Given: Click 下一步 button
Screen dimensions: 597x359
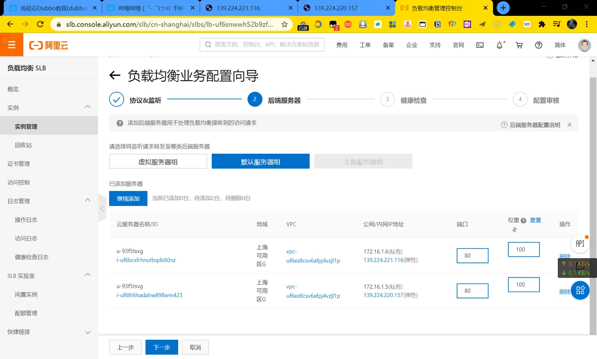Looking at the screenshot, I should tap(162, 347).
